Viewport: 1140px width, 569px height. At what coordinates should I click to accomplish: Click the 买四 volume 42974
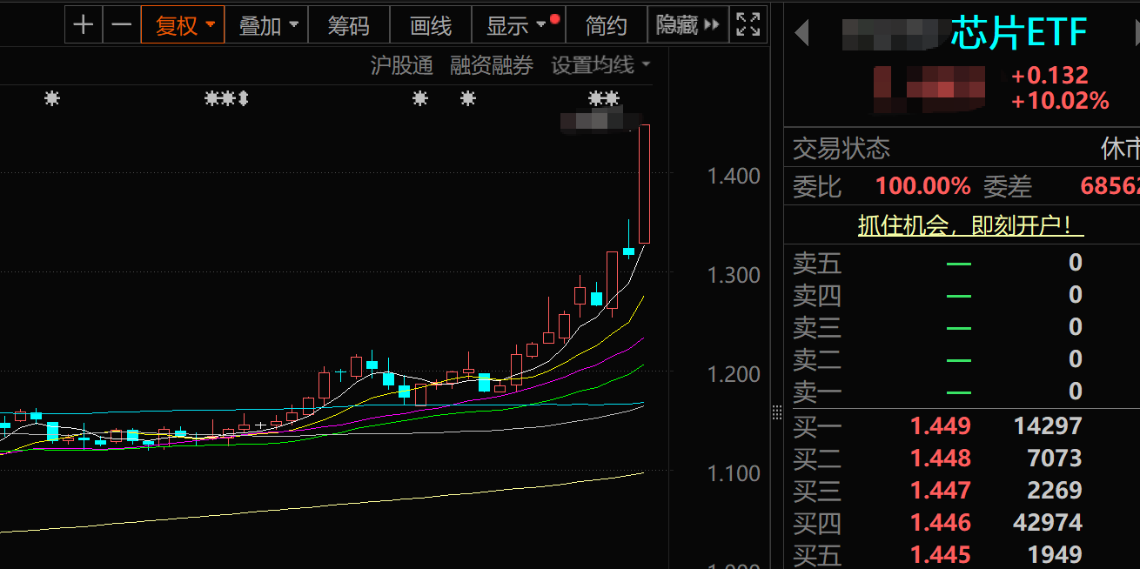[1048, 523]
